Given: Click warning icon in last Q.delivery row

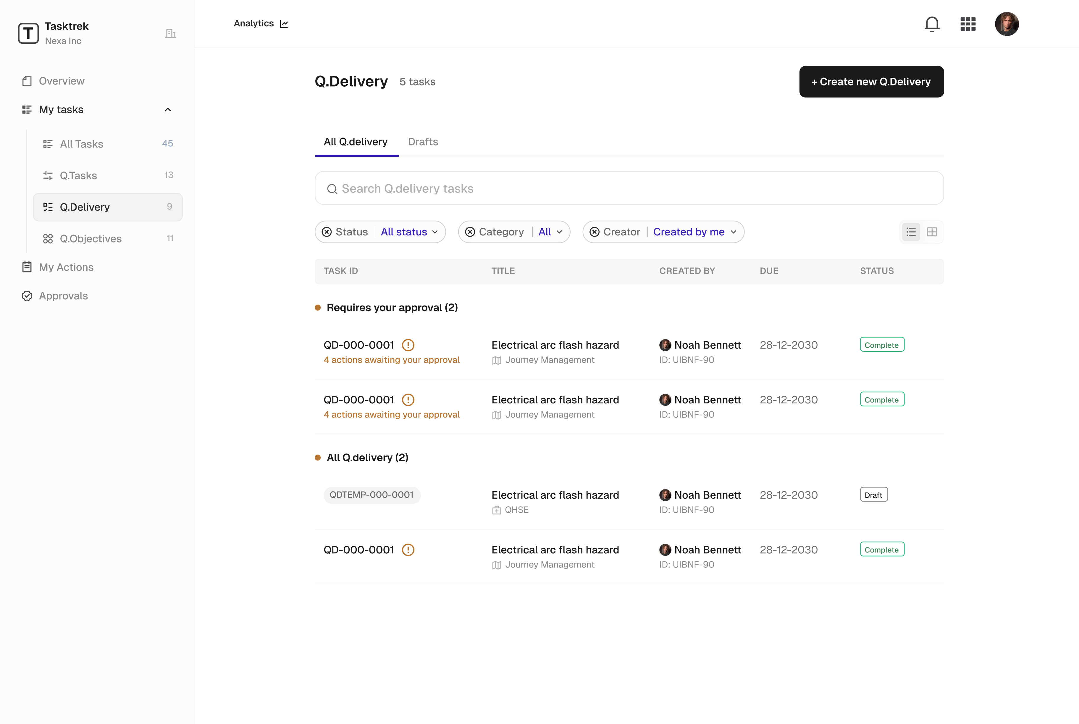Looking at the screenshot, I should click(x=408, y=550).
